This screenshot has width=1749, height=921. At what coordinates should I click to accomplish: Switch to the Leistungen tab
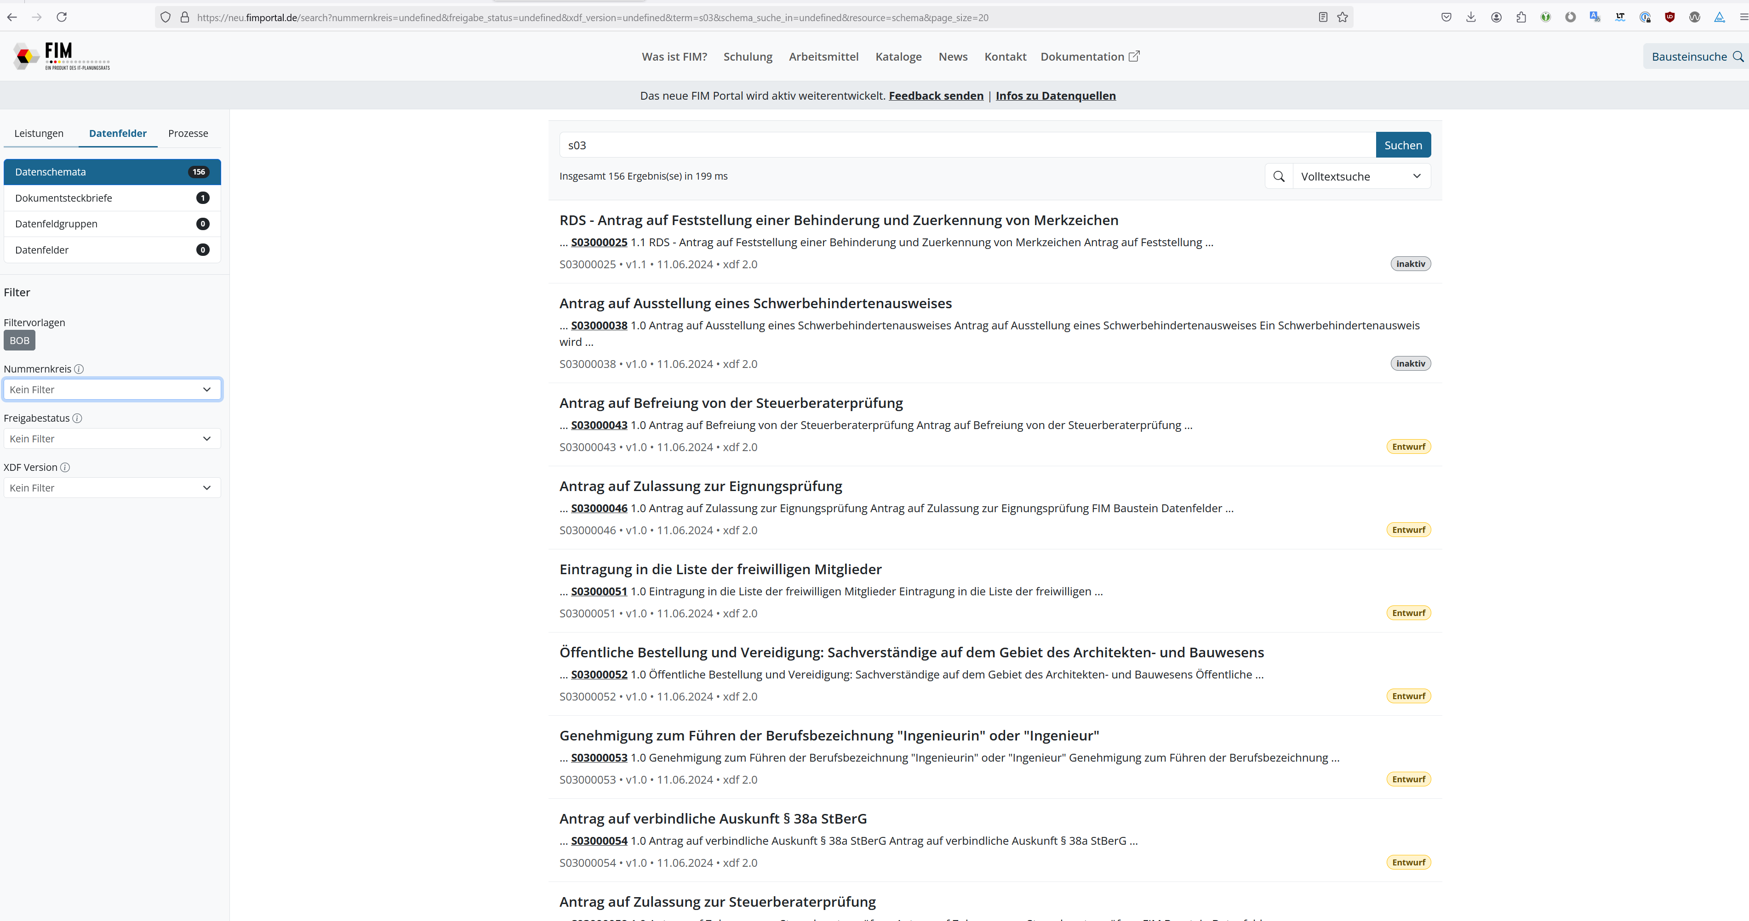39,134
